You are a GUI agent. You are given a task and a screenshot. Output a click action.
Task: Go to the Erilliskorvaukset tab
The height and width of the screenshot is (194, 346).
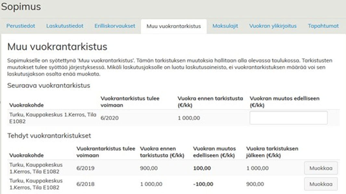(115, 26)
